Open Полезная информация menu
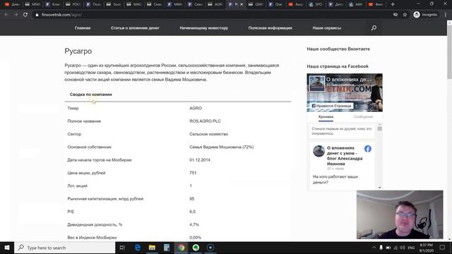452x254 pixels. pos(270,28)
